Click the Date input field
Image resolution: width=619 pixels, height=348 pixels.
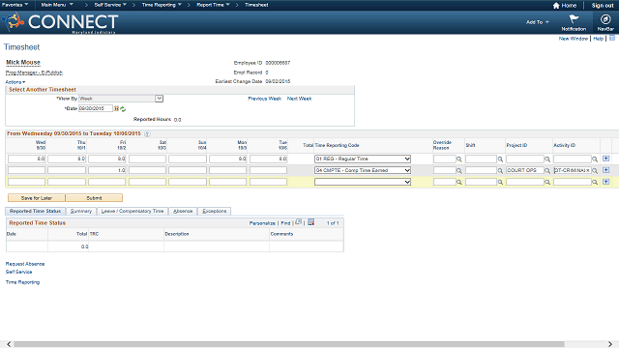[x=96, y=108]
